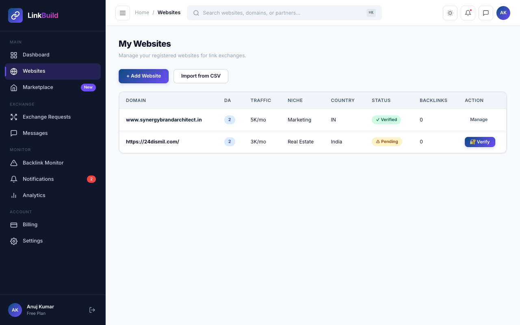Click Manage for synergybrandarchitect site

coord(479,120)
